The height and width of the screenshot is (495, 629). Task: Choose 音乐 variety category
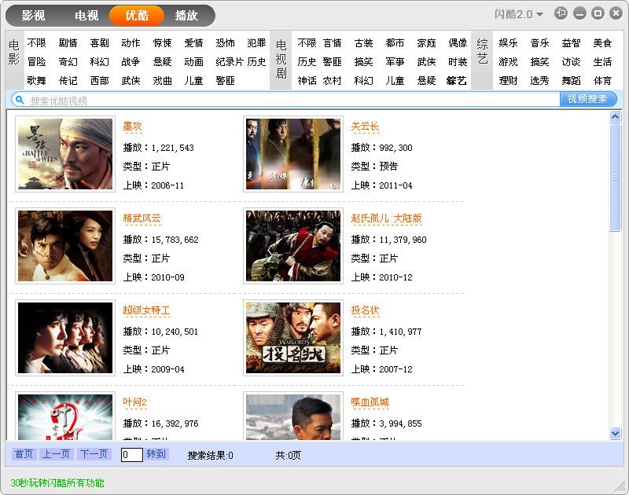click(539, 43)
